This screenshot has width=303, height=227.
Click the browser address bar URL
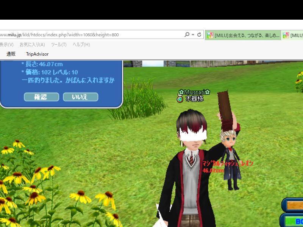click(59, 35)
